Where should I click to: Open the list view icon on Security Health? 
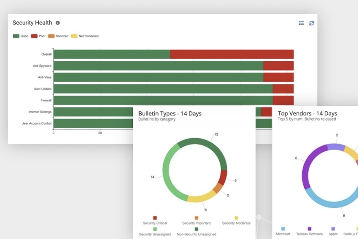pos(301,23)
